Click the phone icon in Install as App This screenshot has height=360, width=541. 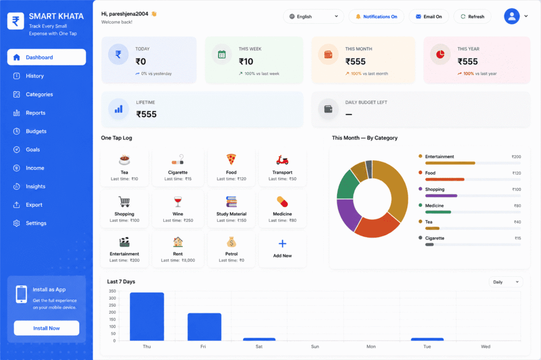click(21, 294)
